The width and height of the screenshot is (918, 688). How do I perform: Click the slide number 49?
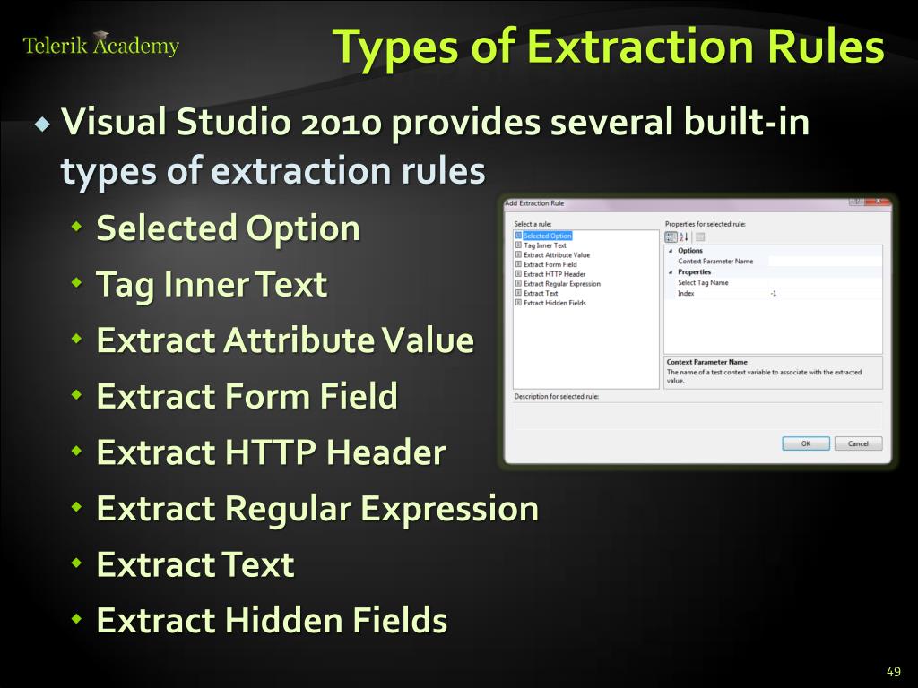coord(894,672)
